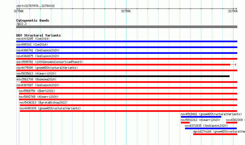Select the short red nsv5902212 bar
245x145 pixels.
point(185,123)
